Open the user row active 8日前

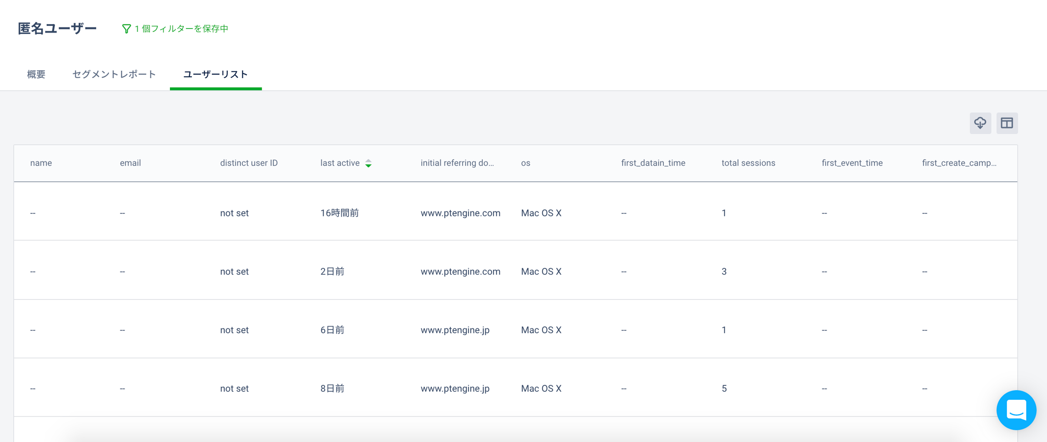click(x=332, y=388)
